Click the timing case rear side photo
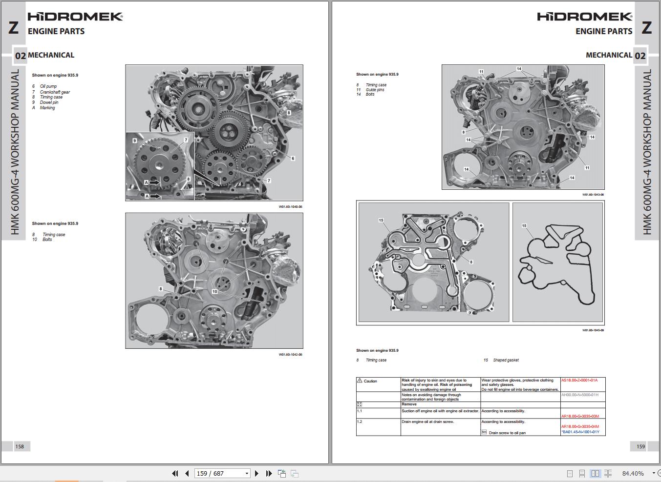Viewport: 661px width, 482px height. [434, 262]
